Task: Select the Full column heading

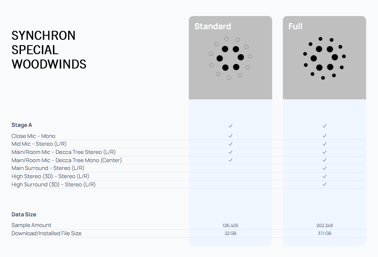Action: pyautogui.click(x=296, y=27)
